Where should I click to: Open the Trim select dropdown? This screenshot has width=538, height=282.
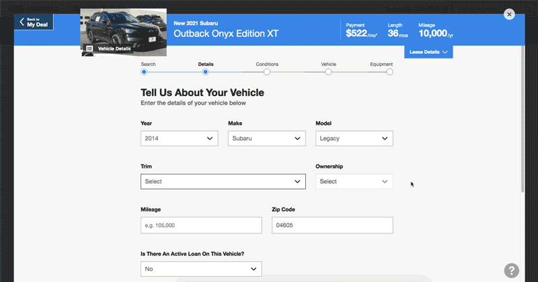click(x=223, y=181)
